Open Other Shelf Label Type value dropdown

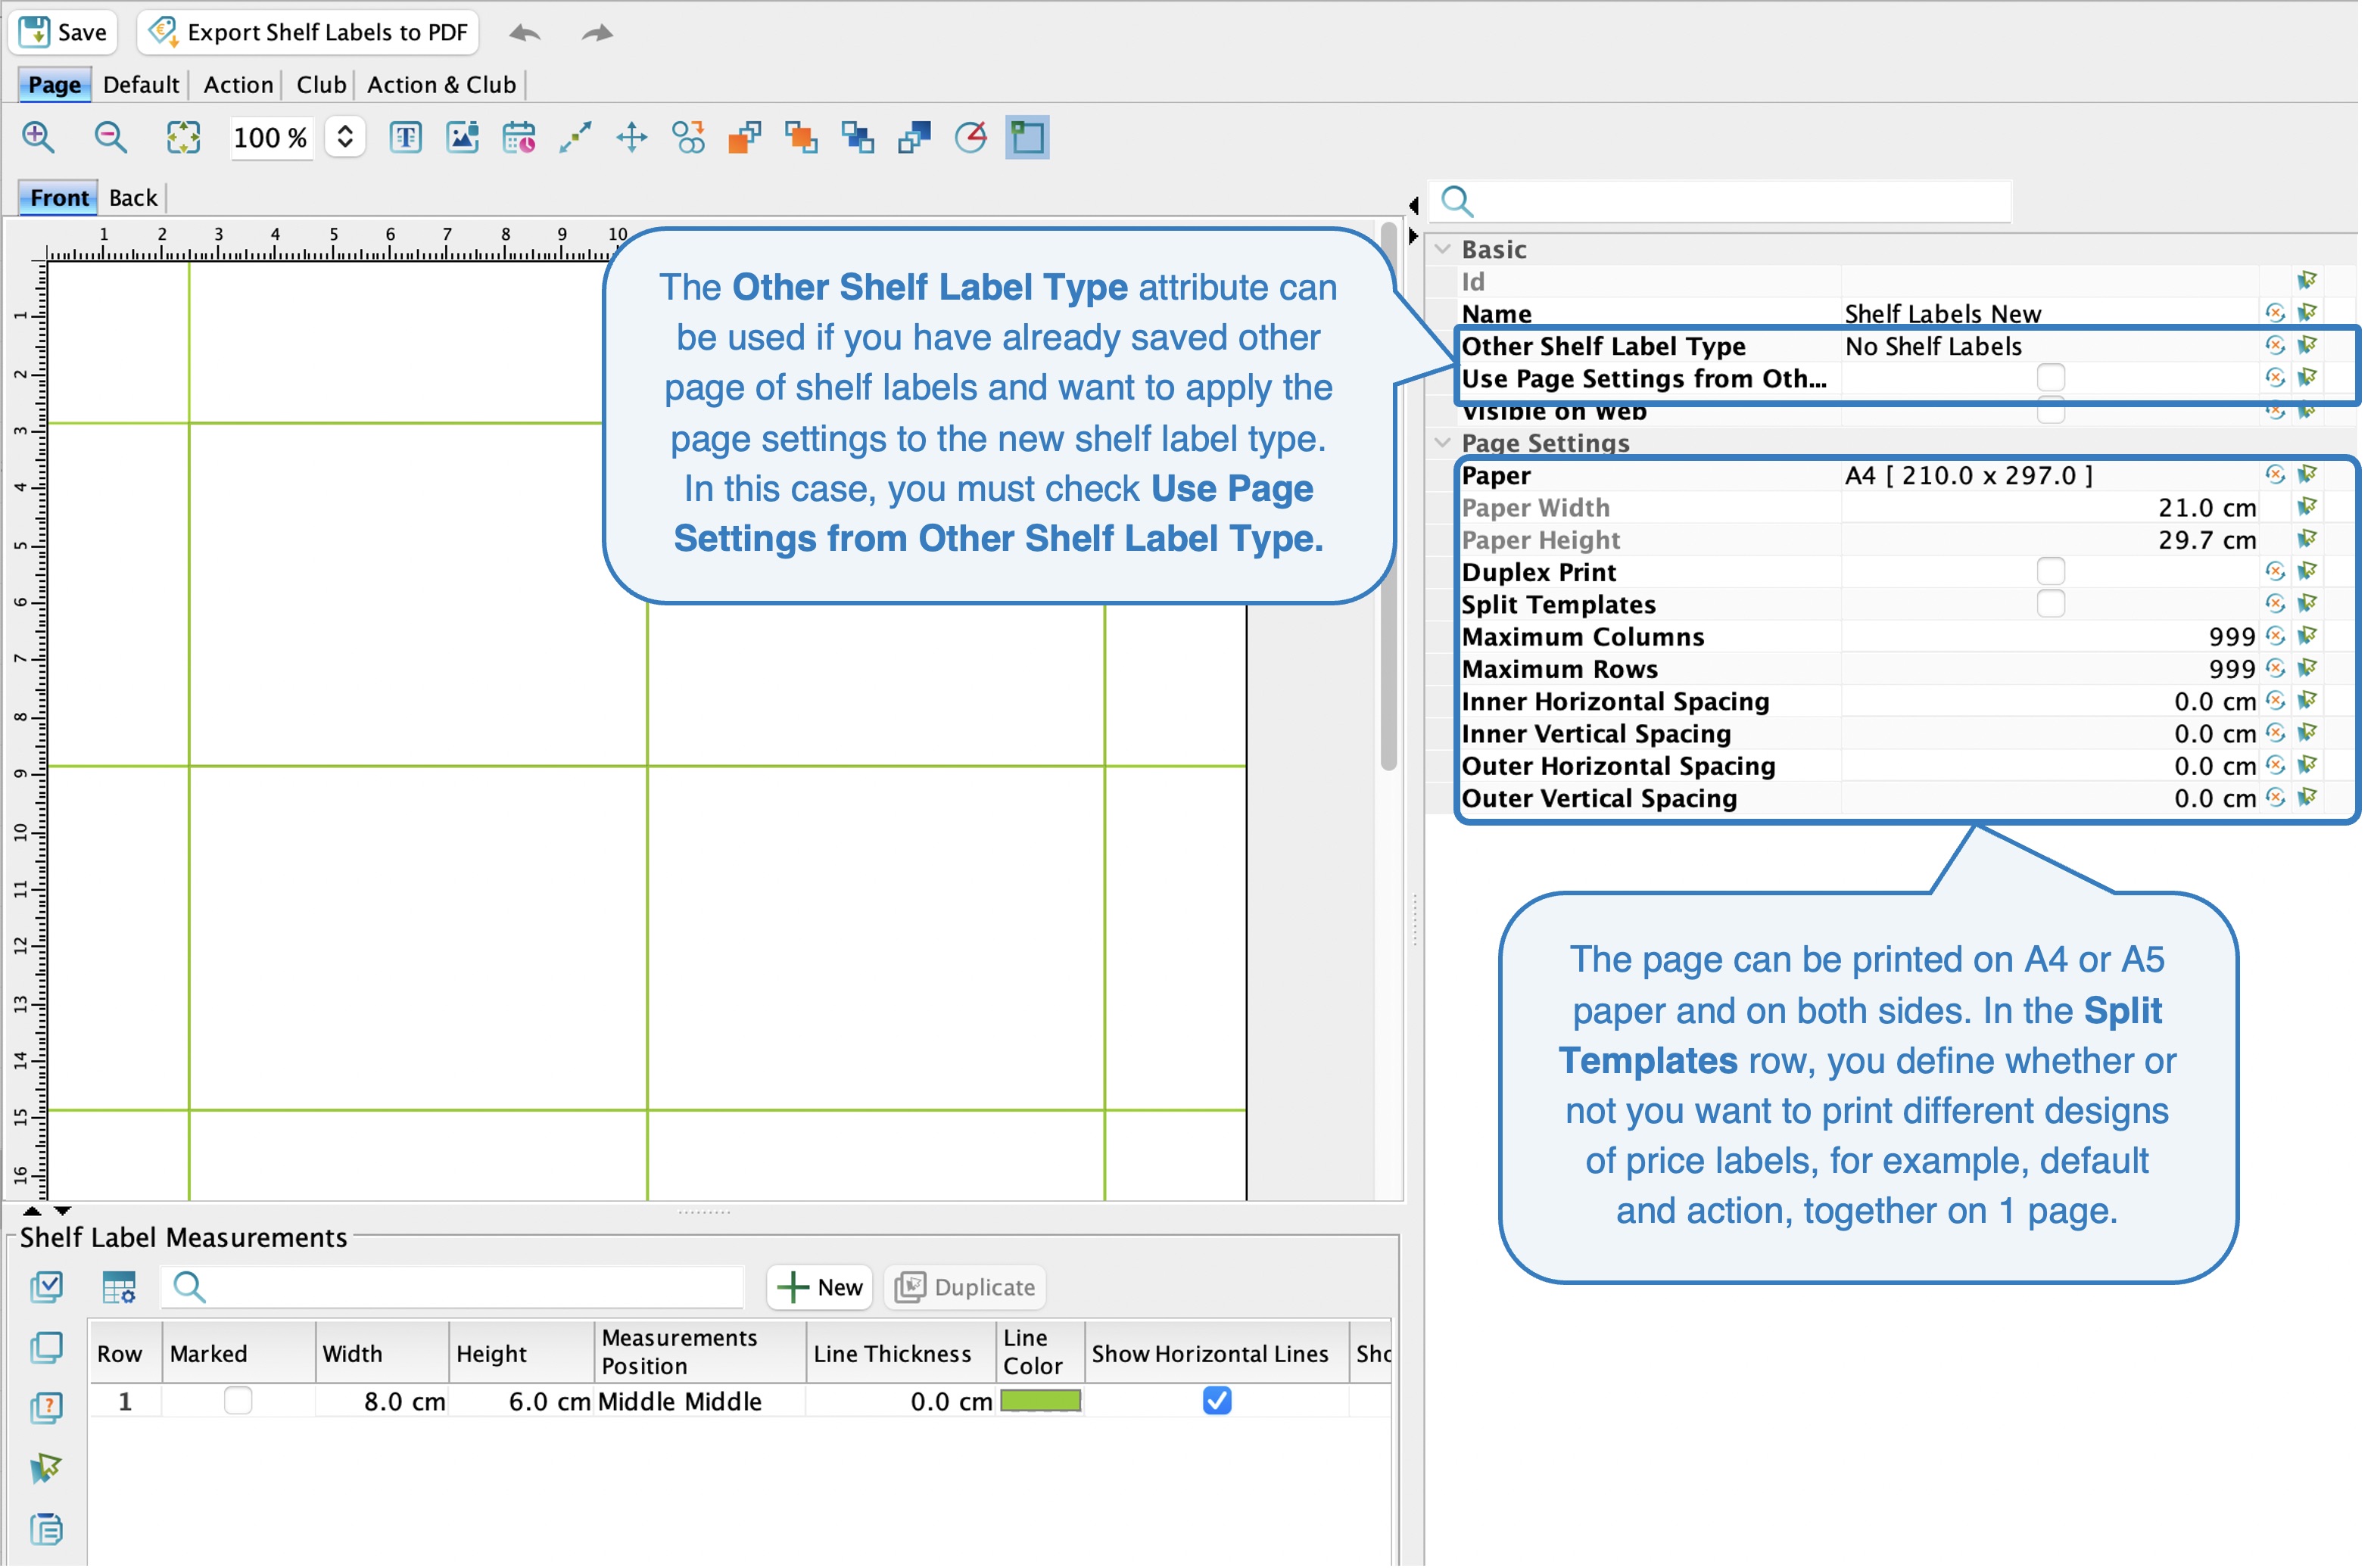[x=2050, y=346]
